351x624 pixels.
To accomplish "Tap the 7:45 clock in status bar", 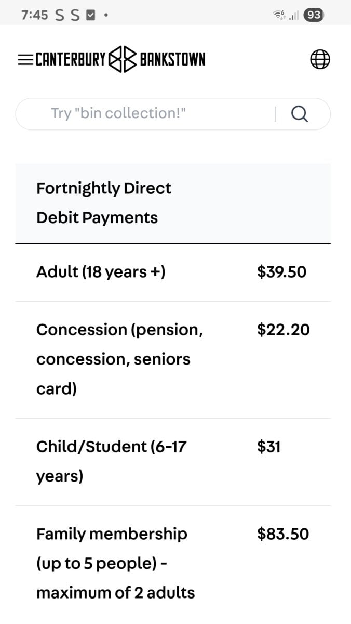I will click(x=35, y=16).
